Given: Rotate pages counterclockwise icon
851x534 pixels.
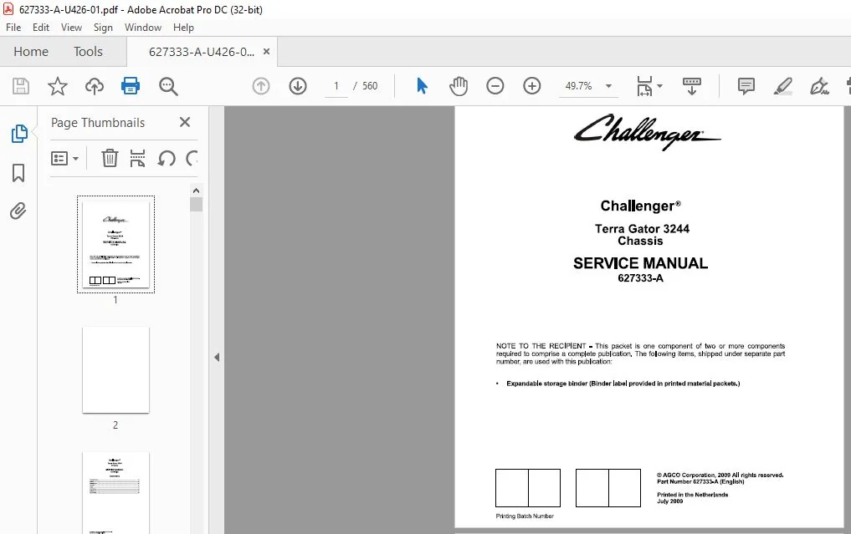Looking at the screenshot, I should [167, 158].
